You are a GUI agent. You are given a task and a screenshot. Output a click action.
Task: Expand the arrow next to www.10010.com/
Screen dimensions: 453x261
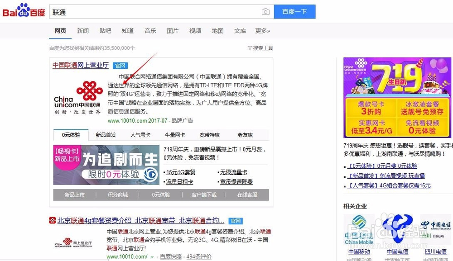click(x=152, y=257)
